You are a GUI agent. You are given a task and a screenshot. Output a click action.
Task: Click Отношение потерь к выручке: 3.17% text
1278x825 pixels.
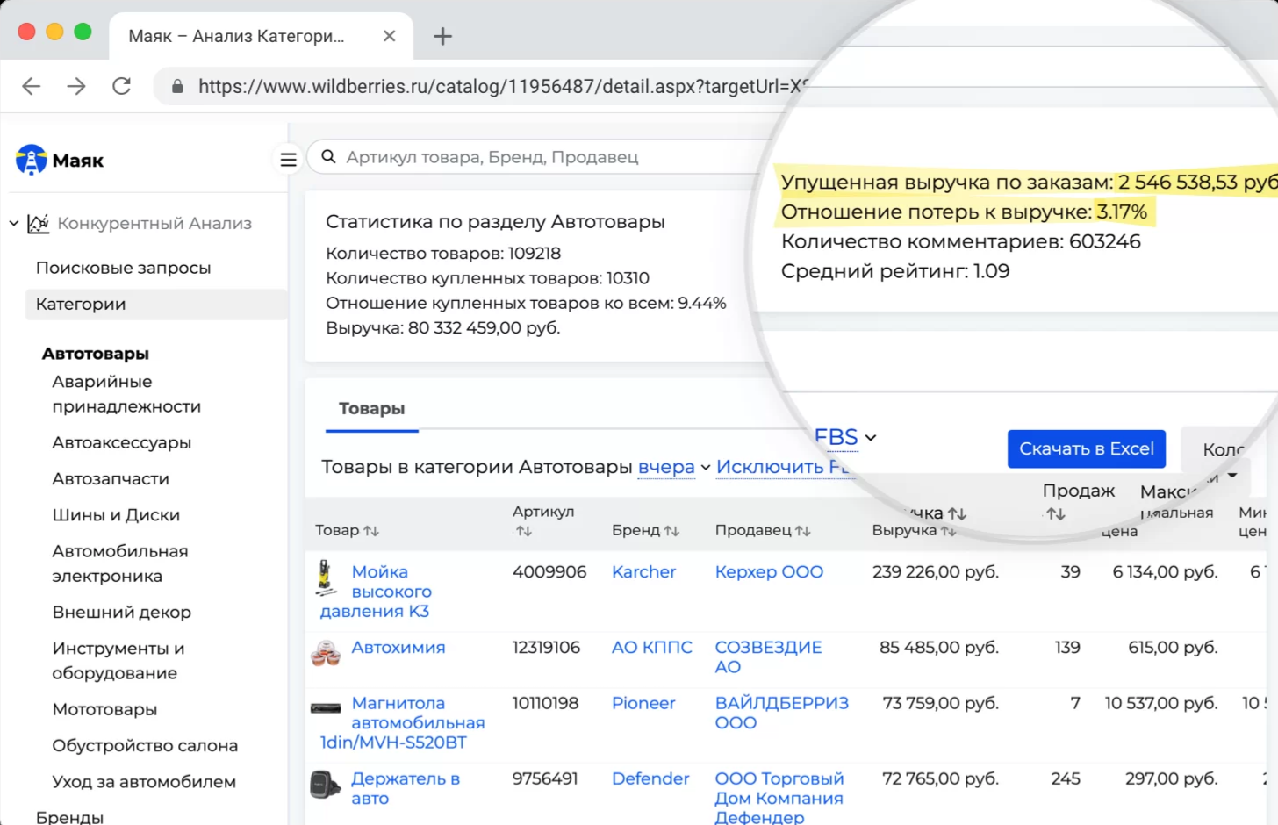click(x=964, y=212)
